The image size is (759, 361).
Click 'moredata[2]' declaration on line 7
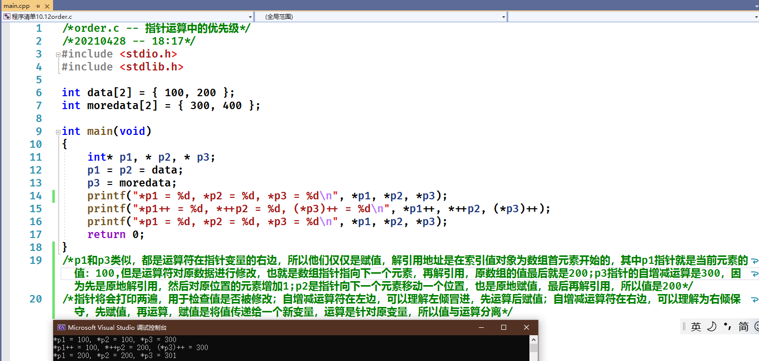[x=122, y=106]
